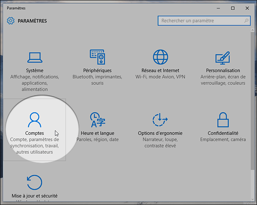
Task: Open the Système laptop icon
Action: click(x=34, y=57)
